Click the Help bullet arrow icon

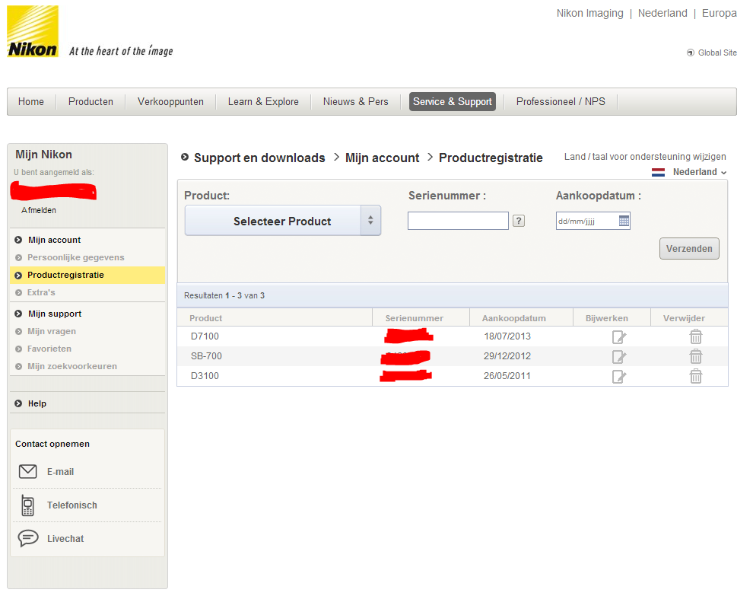pos(18,403)
